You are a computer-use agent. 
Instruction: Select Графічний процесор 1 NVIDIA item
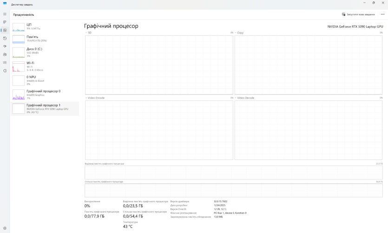tap(45, 109)
